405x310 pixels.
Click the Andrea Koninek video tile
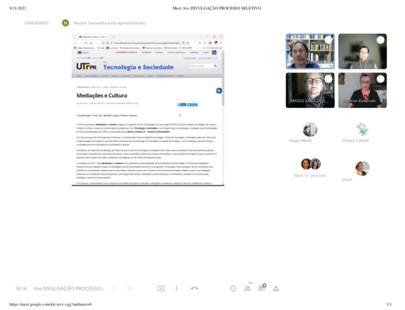click(x=362, y=90)
